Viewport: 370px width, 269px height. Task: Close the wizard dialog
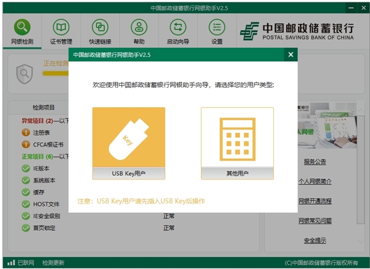291,55
